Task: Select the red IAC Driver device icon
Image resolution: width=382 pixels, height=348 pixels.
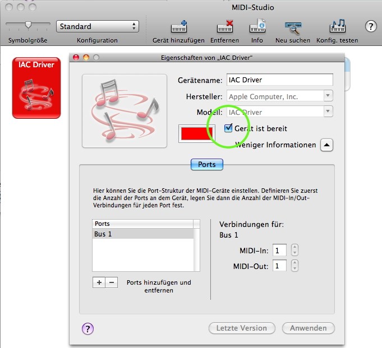Action: [36, 88]
